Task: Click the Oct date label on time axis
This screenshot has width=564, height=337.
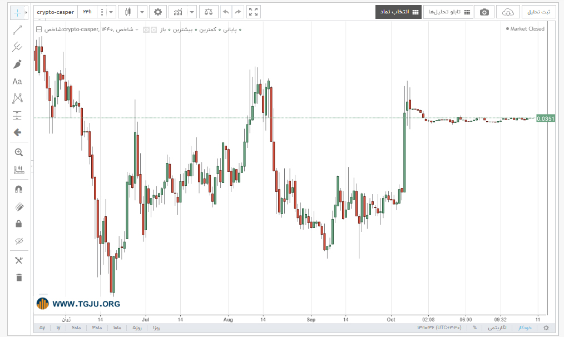Action: click(x=391, y=319)
